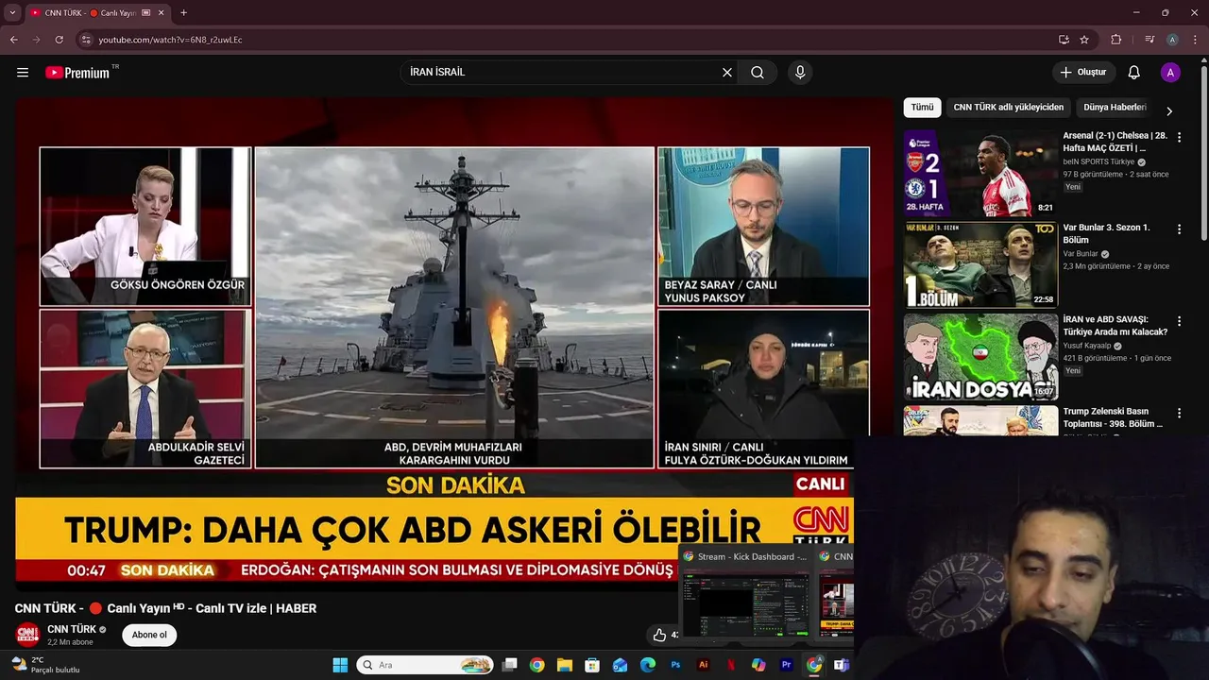This screenshot has height=680, width=1209.
Task: Bookmark this page with the star icon
Action: pyautogui.click(x=1084, y=40)
